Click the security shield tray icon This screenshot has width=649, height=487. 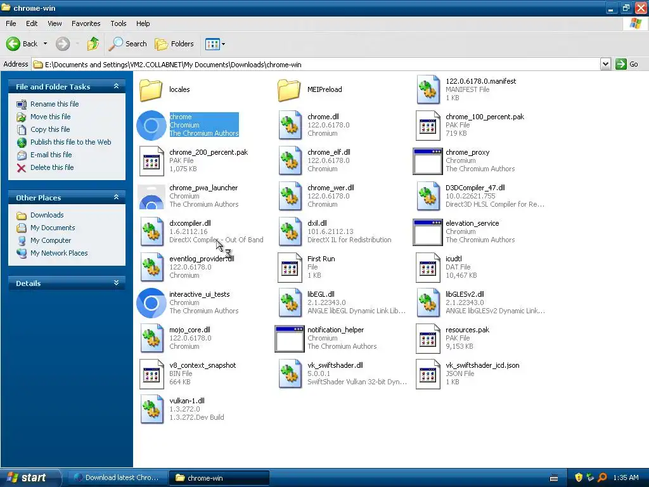(x=579, y=478)
